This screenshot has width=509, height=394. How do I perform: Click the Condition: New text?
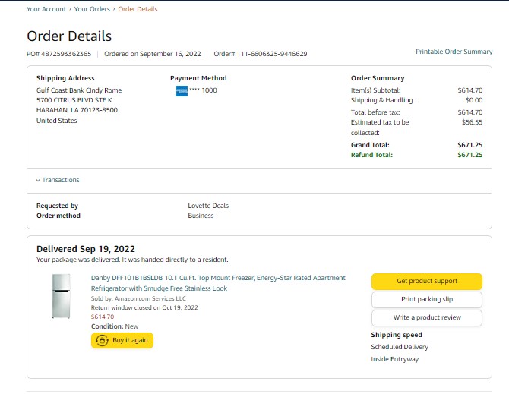pyautogui.click(x=115, y=326)
